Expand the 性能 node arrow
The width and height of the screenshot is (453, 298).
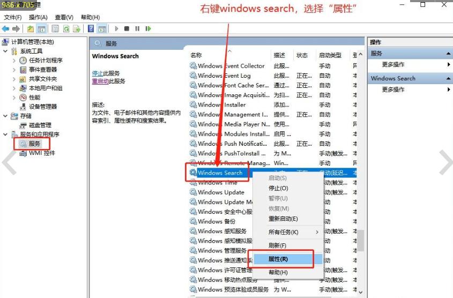pyautogui.click(x=14, y=98)
